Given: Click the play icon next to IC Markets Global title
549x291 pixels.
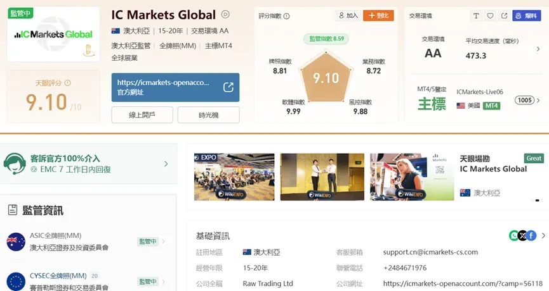Looking at the screenshot, I should click(x=225, y=15).
